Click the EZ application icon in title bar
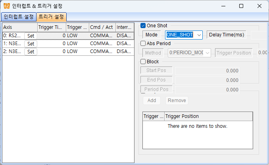The width and height of the screenshot is (269, 165). pyautogui.click(x=7, y=6)
